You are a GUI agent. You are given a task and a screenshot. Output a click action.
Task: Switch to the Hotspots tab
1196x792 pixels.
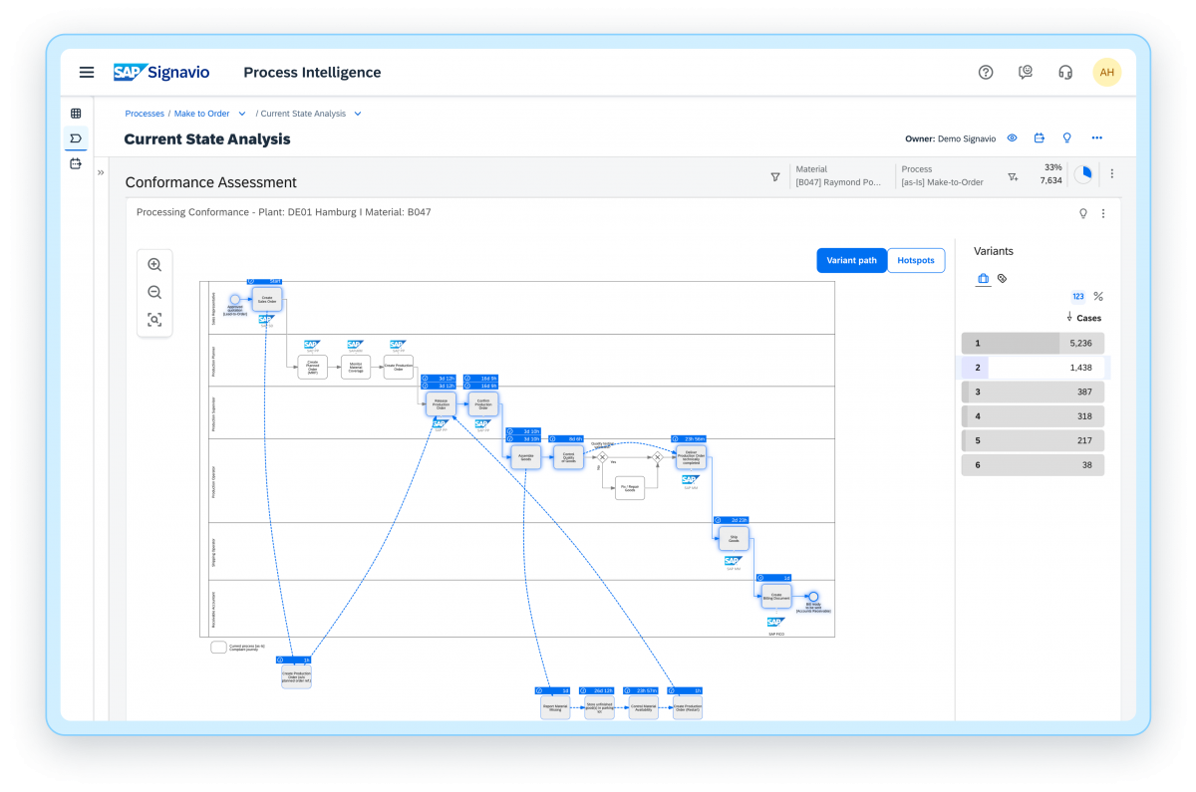(915, 260)
